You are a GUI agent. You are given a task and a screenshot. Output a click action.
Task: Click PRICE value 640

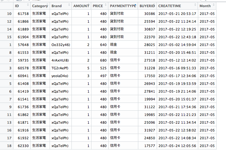(103, 45)
